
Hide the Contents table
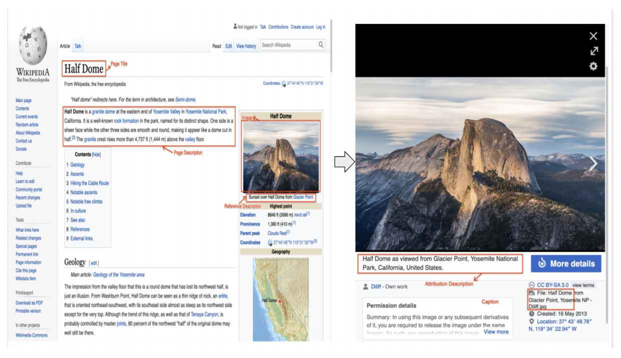(x=96, y=155)
